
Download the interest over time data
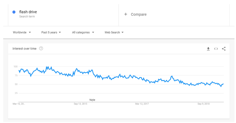pos(208,49)
